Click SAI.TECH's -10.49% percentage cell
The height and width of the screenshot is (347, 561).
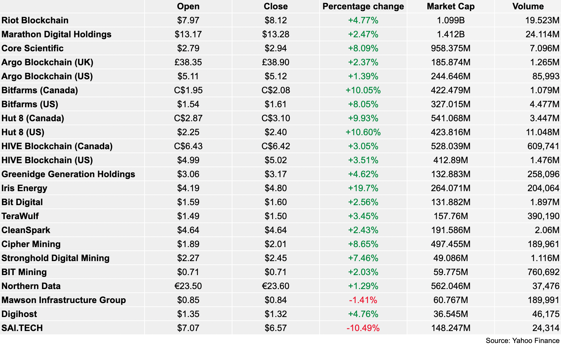coord(363,328)
